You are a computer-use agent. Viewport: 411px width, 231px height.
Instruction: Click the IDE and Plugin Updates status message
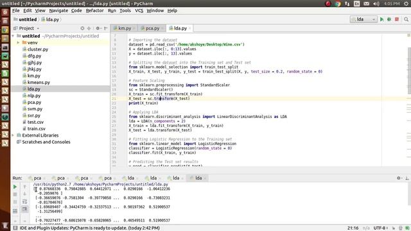tap(90, 228)
